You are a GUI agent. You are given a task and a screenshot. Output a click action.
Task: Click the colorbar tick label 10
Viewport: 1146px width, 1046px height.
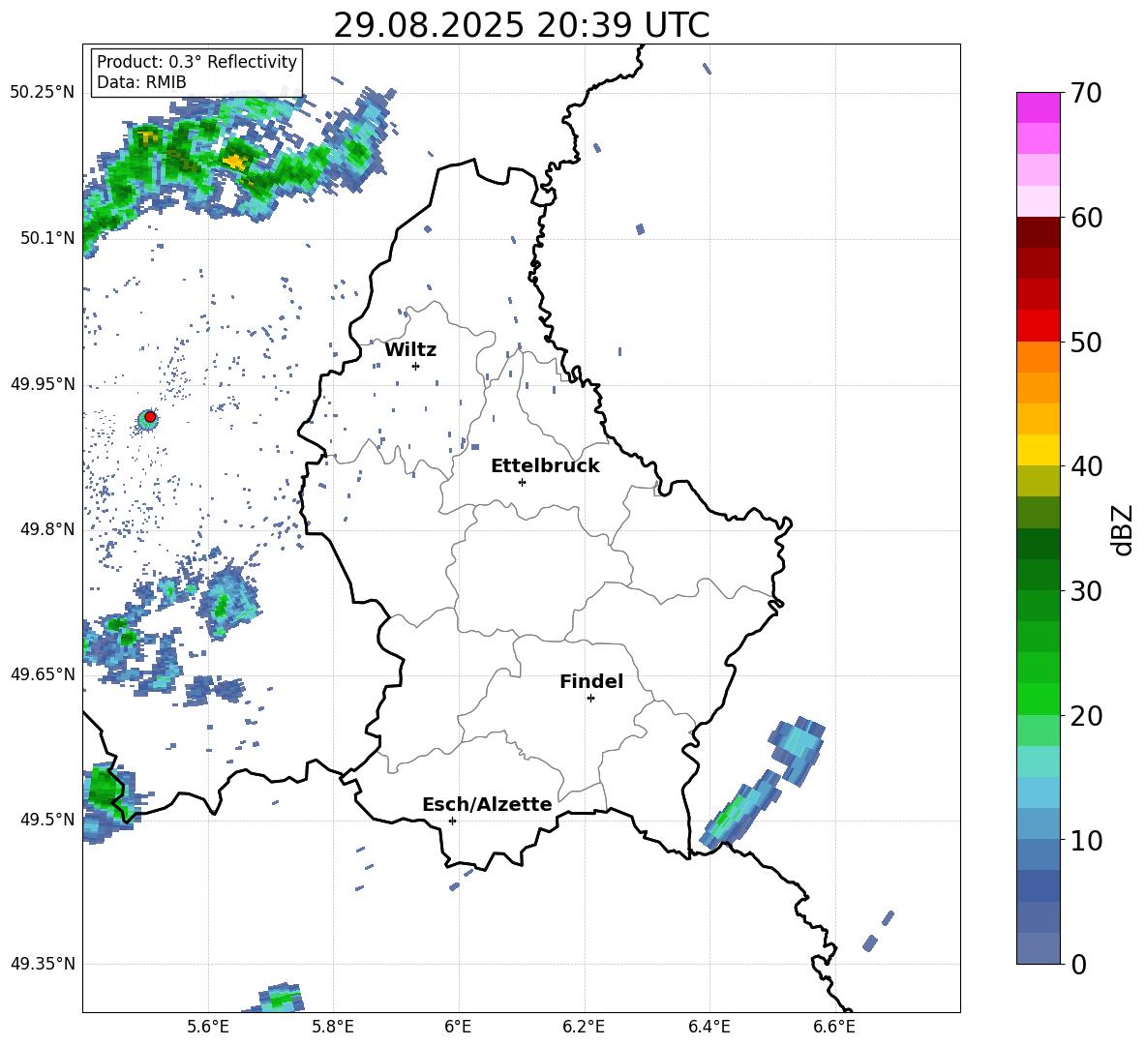tap(1086, 840)
